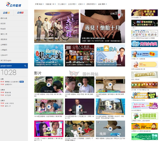The width and height of the screenshot is (159, 141).
Task: Open the 公視2 channel logo
Action: pos(6,13)
